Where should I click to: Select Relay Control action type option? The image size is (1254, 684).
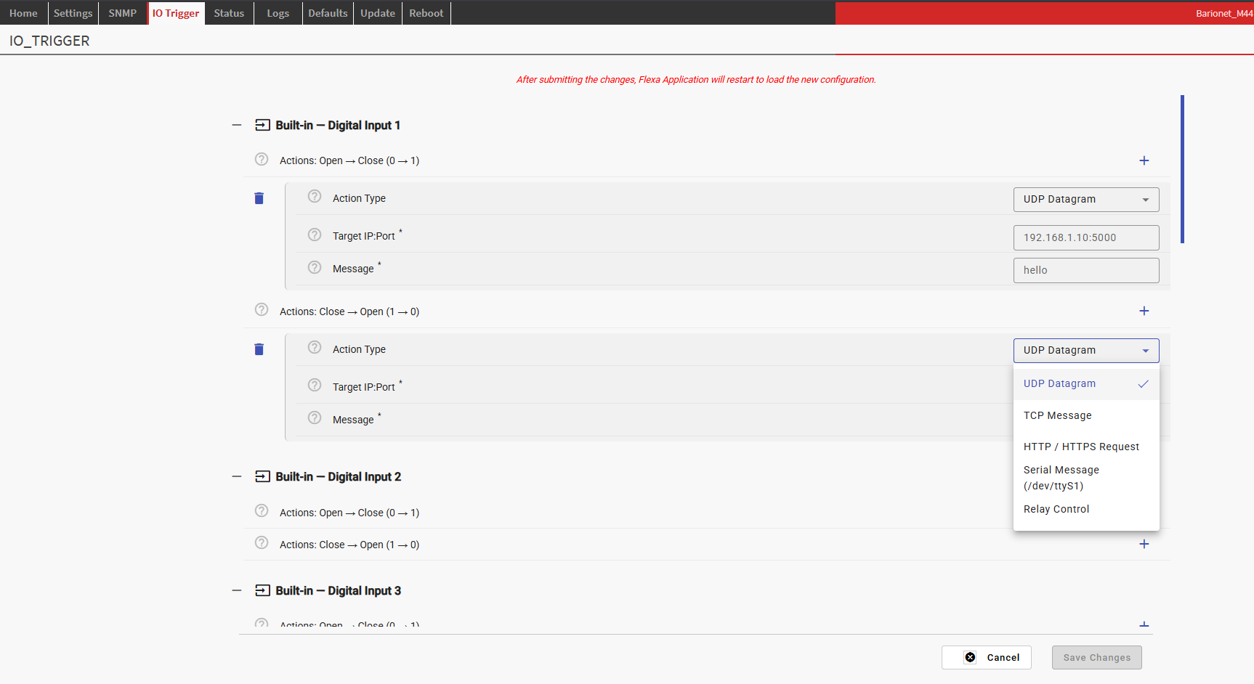tap(1056, 509)
